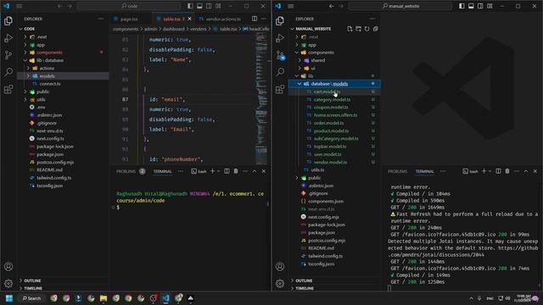This screenshot has width=543, height=305.
Task: Open Accounts menu in left window
Action: pyautogui.click(x=8, y=267)
